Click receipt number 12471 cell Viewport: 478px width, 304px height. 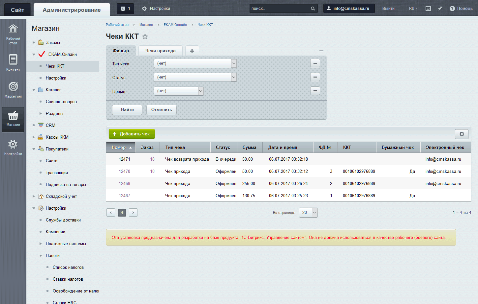(x=125, y=159)
